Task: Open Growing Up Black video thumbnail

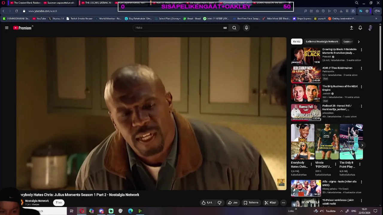Action: (306, 56)
